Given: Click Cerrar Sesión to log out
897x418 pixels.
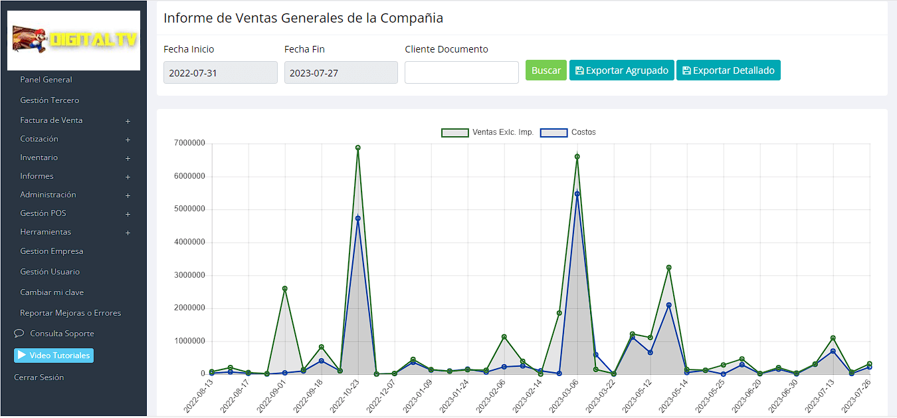Looking at the screenshot, I should [40, 377].
